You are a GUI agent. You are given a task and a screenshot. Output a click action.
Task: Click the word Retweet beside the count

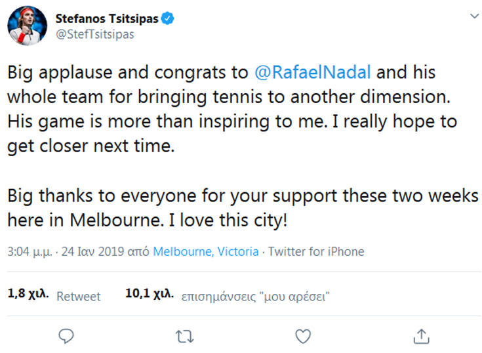(x=79, y=297)
